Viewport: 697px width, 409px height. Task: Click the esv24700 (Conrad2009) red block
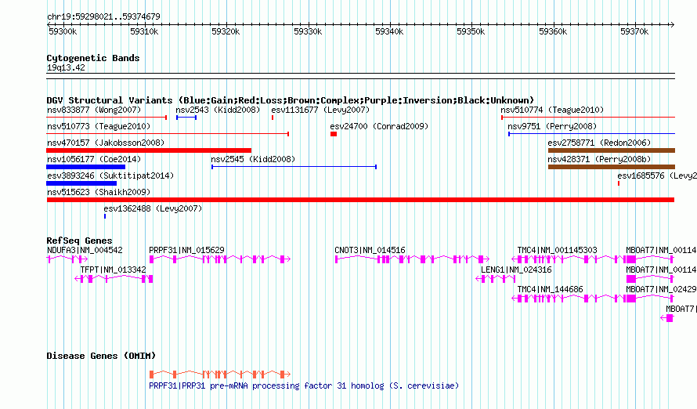tap(334, 134)
